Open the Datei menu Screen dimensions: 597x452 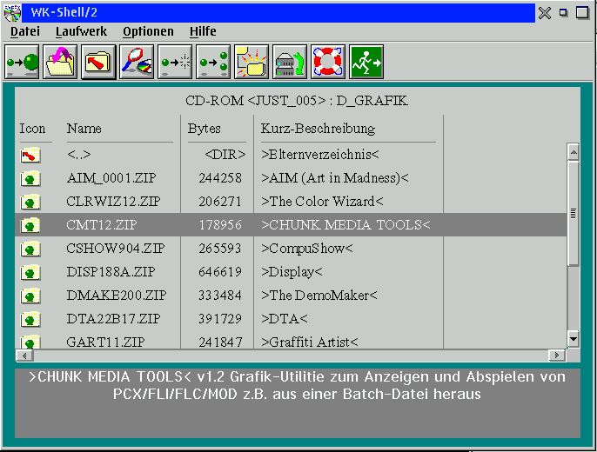25,31
